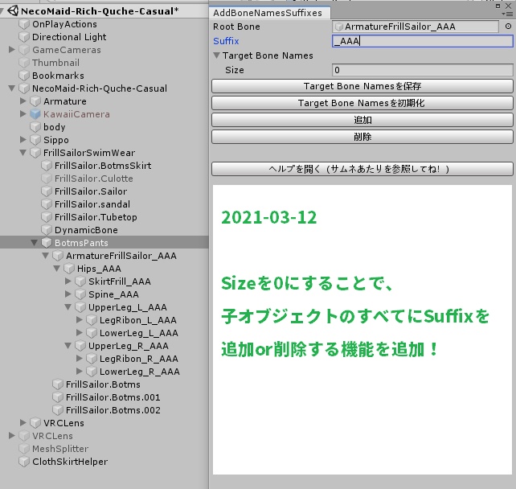Viewport: 516px width, 489px height.
Task: Click the Size value field
Action: (x=423, y=70)
